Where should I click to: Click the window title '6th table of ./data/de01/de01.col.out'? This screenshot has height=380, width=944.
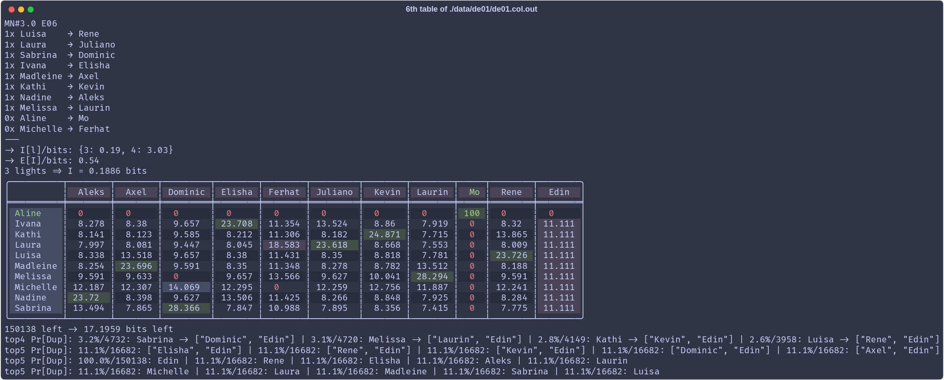(x=471, y=9)
